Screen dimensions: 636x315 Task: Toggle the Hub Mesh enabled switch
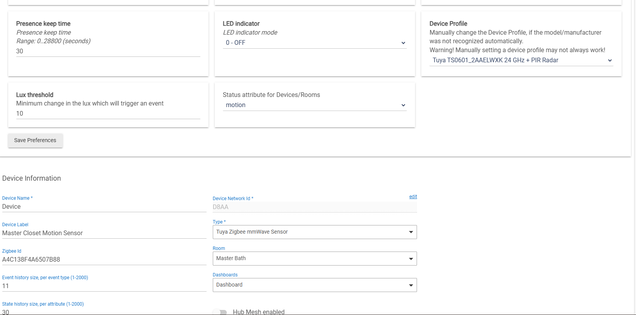220,312
